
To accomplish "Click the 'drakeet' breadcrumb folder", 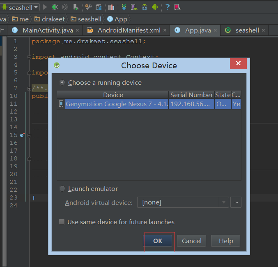I will [49, 19].
